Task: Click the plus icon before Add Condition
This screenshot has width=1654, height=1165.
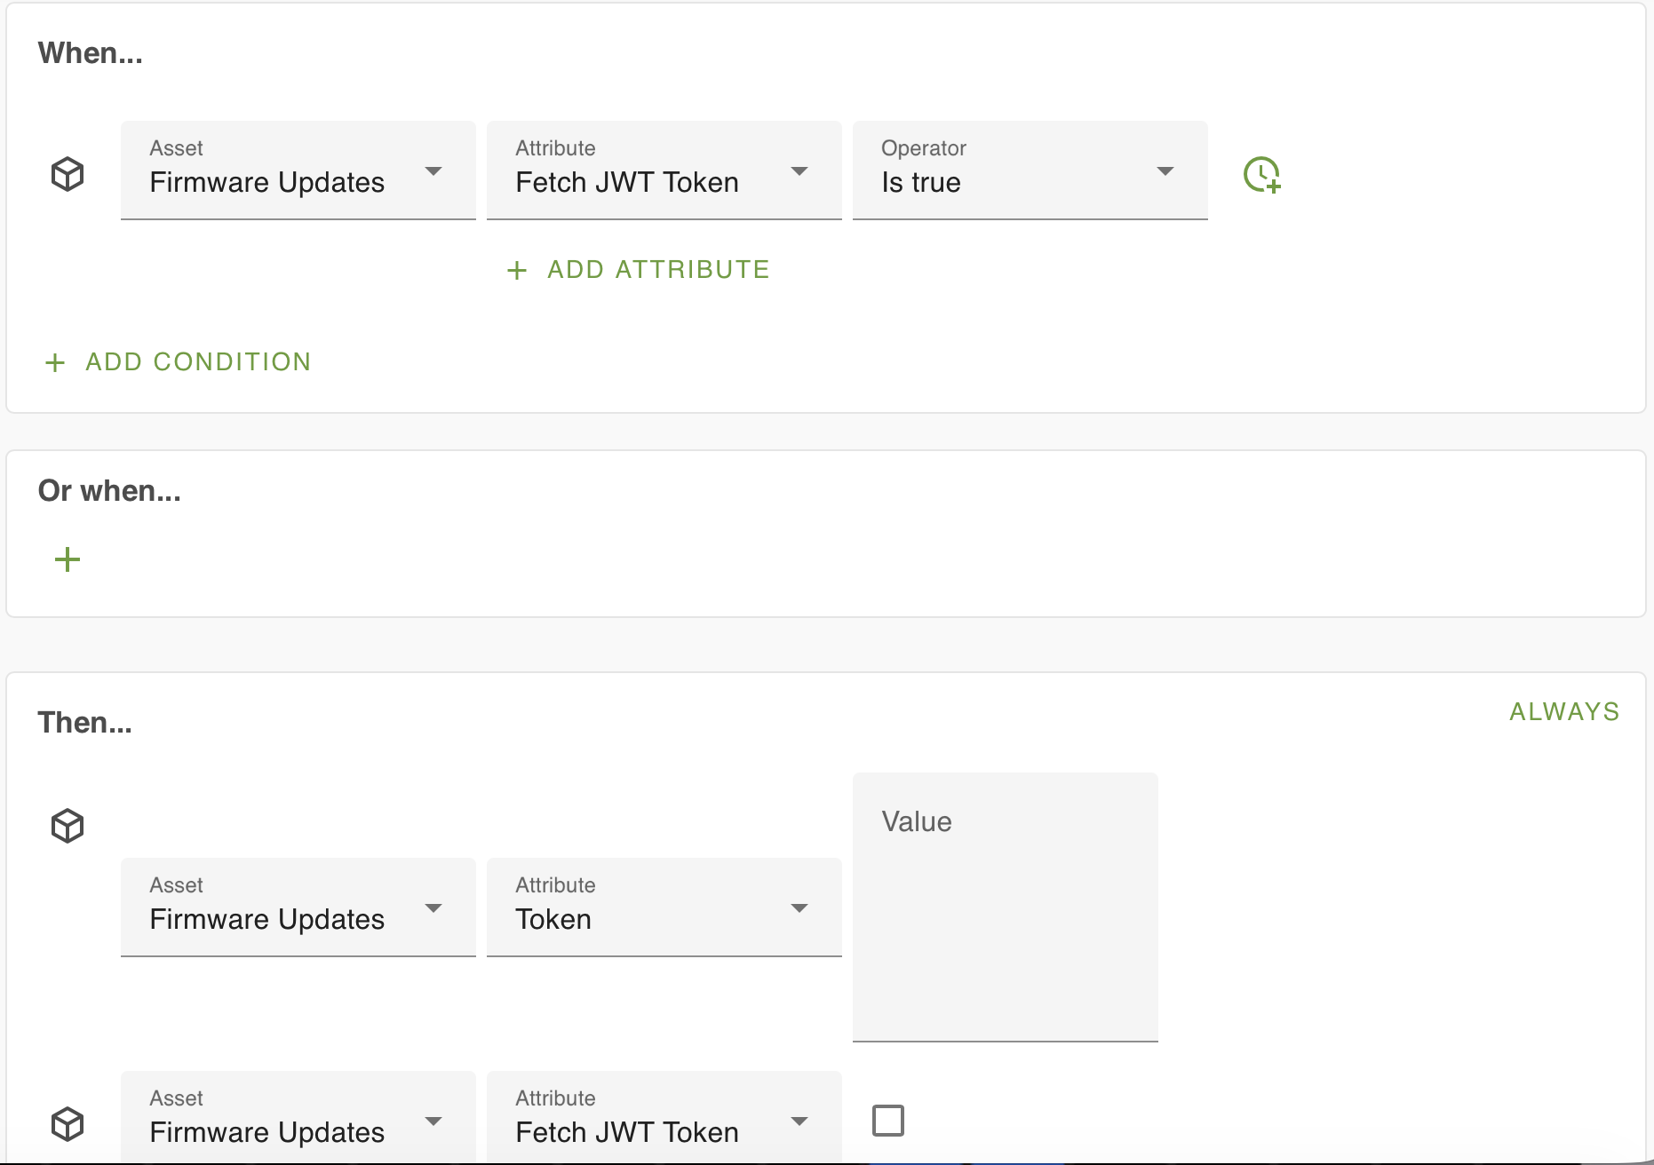Action: (55, 362)
